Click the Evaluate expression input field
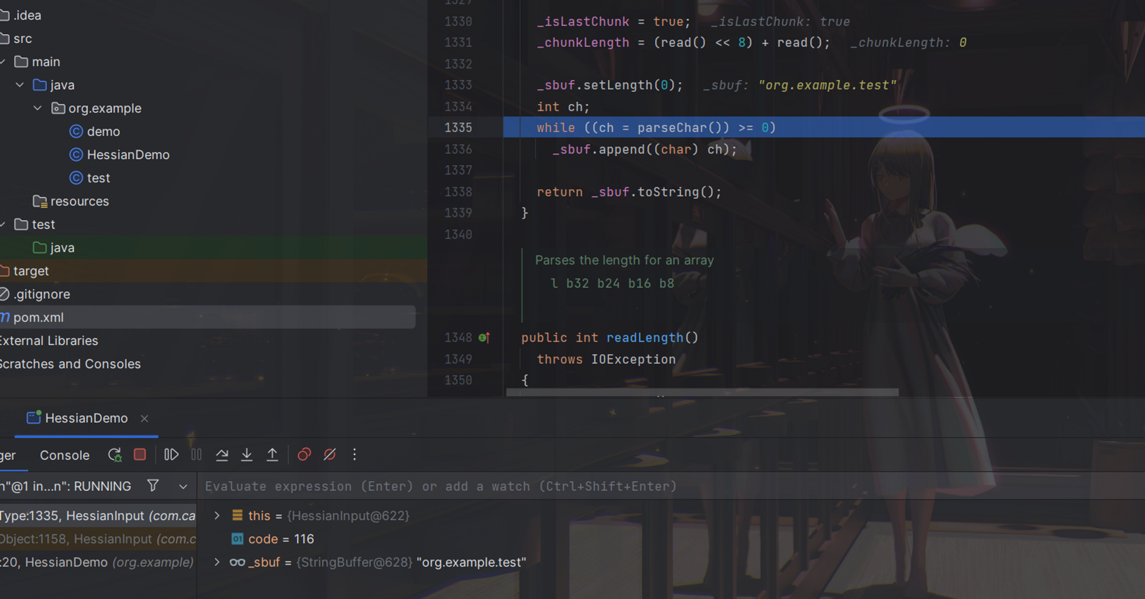 point(670,486)
